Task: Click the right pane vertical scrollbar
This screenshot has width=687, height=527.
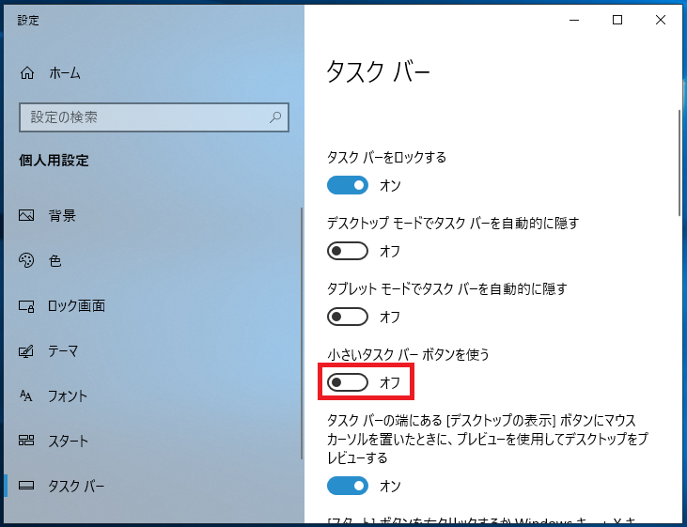Action: pos(679,163)
